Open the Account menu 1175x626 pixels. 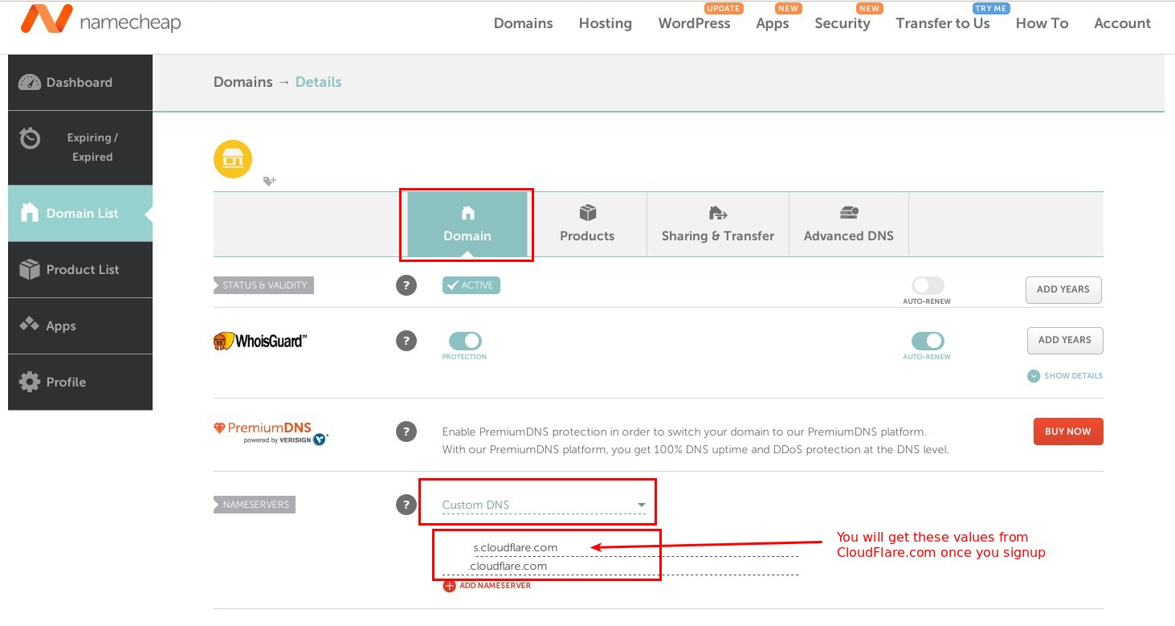1122,23
